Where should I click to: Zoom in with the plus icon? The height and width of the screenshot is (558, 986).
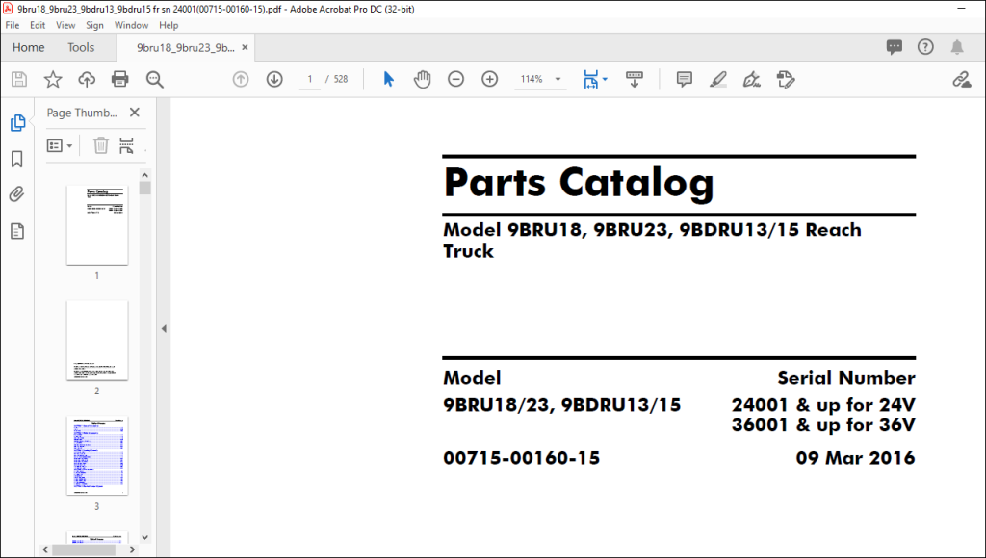[489, 79]
